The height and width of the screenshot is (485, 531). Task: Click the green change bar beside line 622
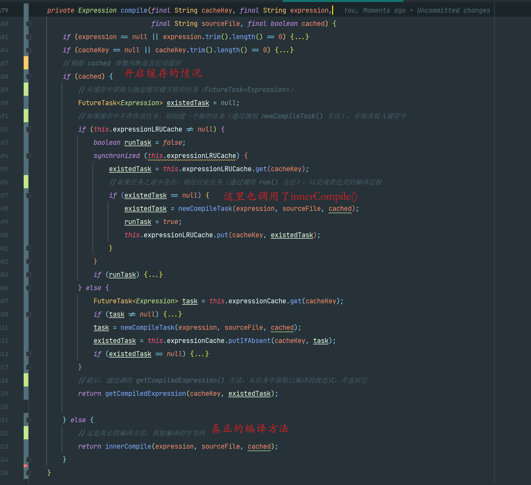point(26,433)
